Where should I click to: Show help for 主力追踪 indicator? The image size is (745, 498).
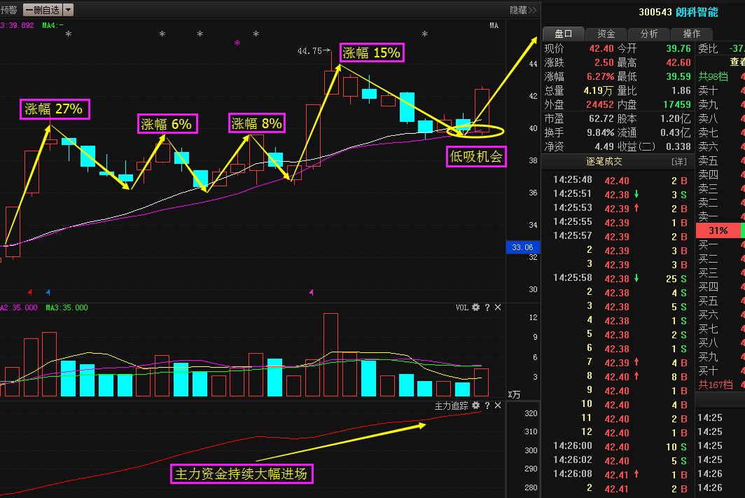point(487,406)
